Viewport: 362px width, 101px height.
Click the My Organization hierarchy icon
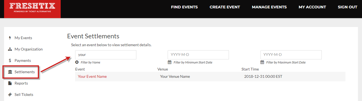point(10,49)
